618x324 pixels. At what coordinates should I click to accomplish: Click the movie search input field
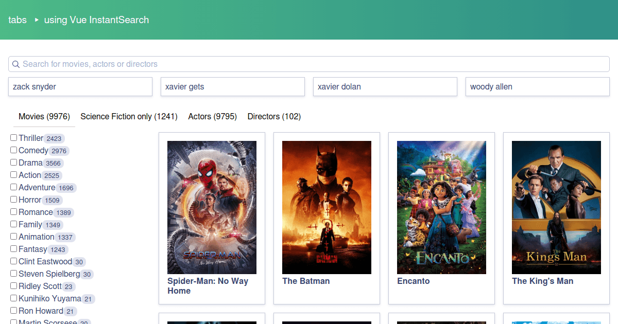[309, 64]
